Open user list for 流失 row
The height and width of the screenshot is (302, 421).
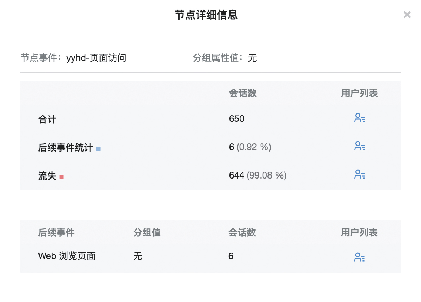(360, 174)
